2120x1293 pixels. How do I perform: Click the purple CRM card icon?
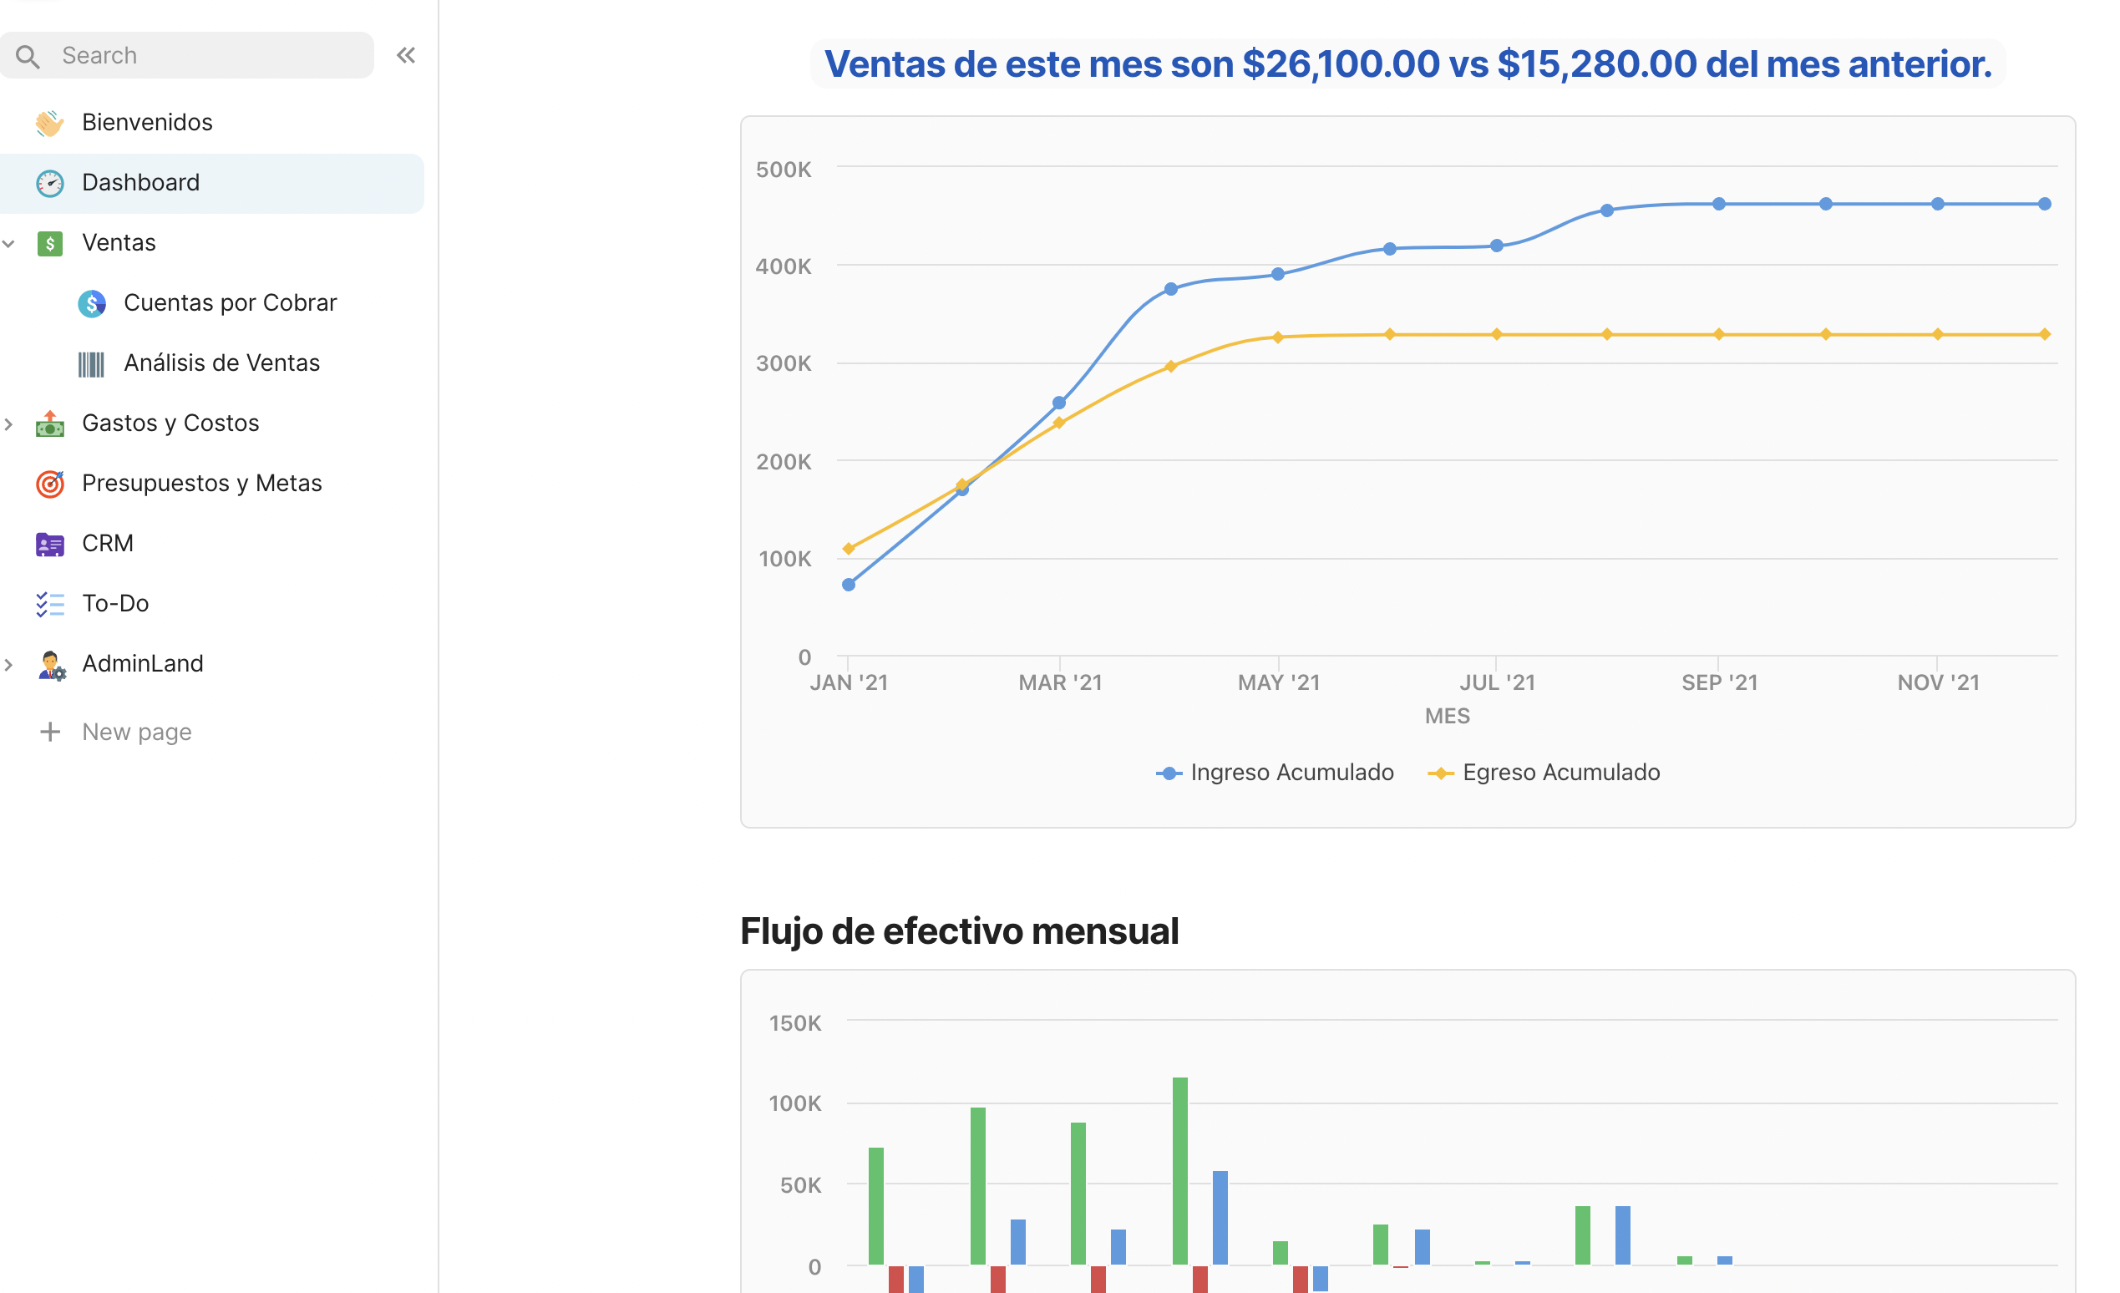coord(49,545)
